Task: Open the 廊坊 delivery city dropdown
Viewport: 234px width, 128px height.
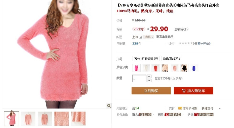Action: pyautogui.click(x=149, y=37)
